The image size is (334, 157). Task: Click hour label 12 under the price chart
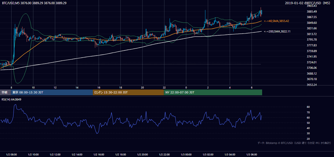click(55, 87)
